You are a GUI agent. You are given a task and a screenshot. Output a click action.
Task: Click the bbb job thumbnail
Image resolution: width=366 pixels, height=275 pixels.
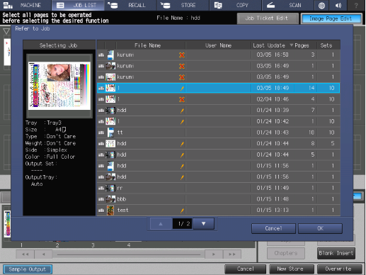(110, 199)
